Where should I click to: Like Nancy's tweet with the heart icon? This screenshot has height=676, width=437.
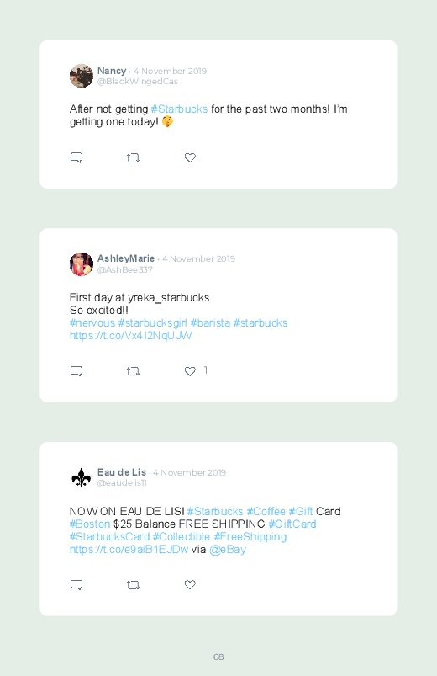pyautogui.click(x=190, y=157)
